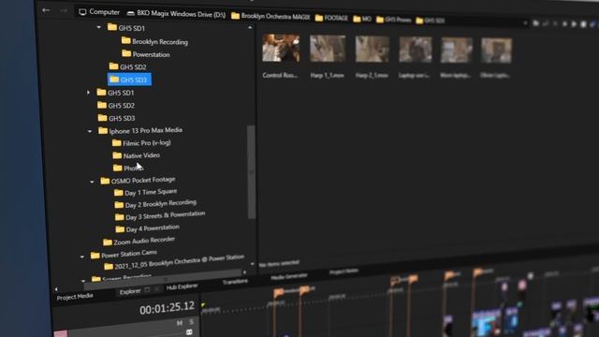Open the Day 4 Powerstation folder
This screenshot has height=337, width=599.
[x=148, y=228]
